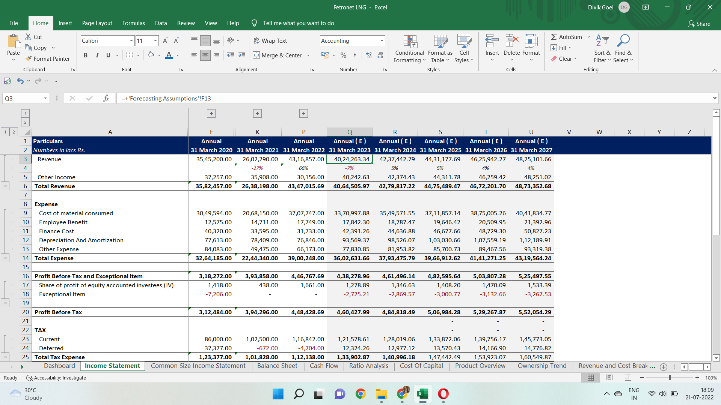Open the Calibri font name dropdown

[x=131, y=40]
